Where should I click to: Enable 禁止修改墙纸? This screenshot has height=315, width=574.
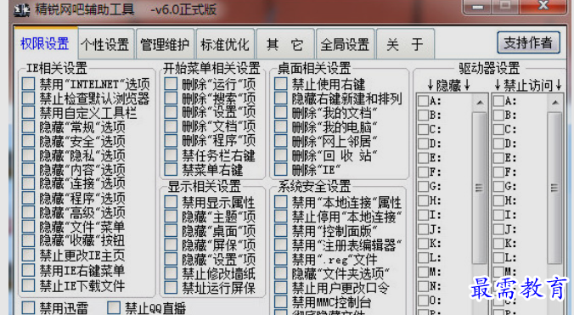[171, 273]
